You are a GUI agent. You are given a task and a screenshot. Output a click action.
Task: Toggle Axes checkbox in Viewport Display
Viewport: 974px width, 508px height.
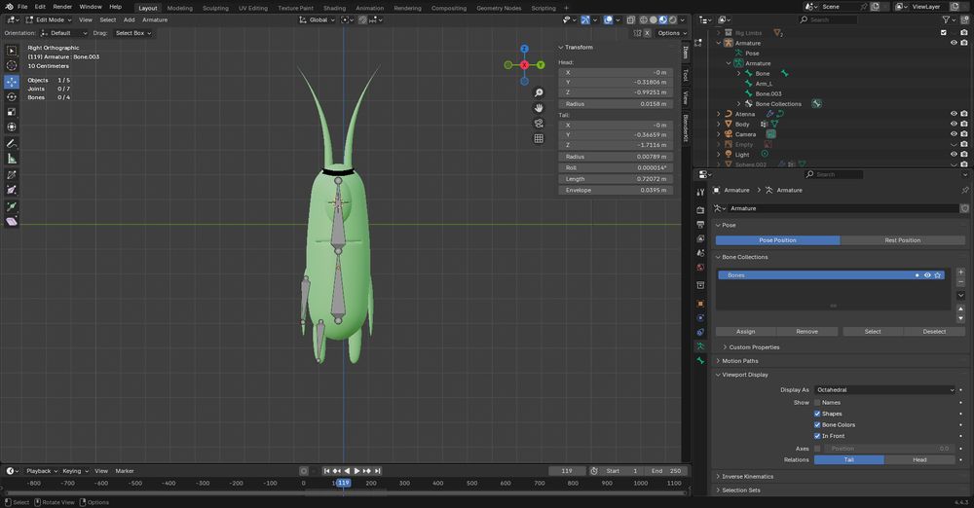817,449
